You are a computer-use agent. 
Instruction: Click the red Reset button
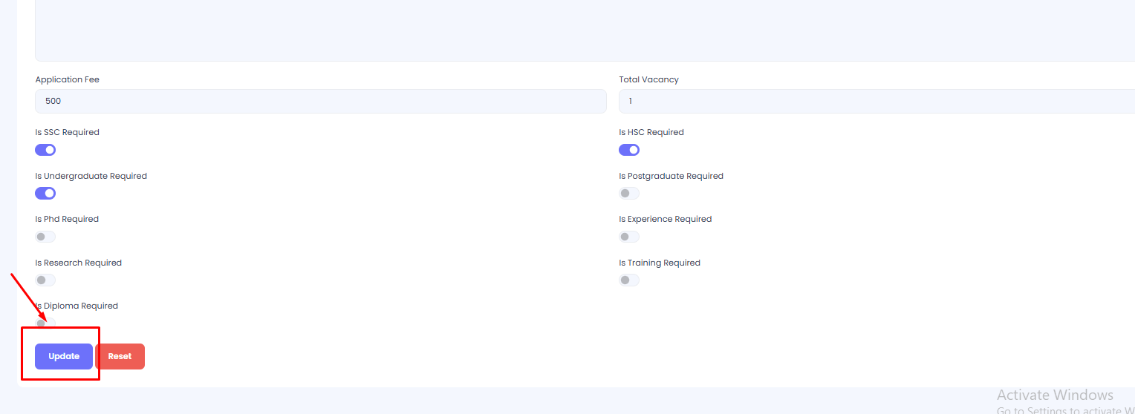(120, 356)
